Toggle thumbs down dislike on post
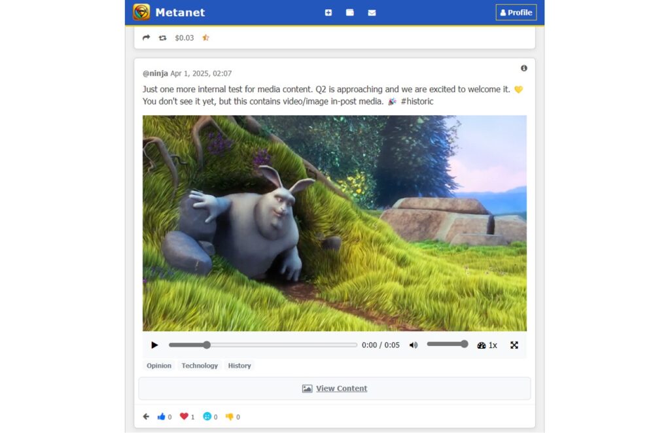 [x=229, y=417]
